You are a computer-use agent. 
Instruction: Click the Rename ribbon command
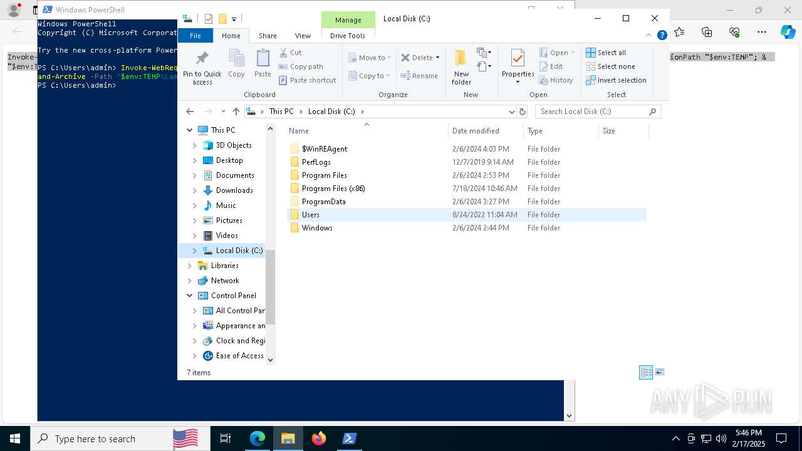tap(419, 76)
